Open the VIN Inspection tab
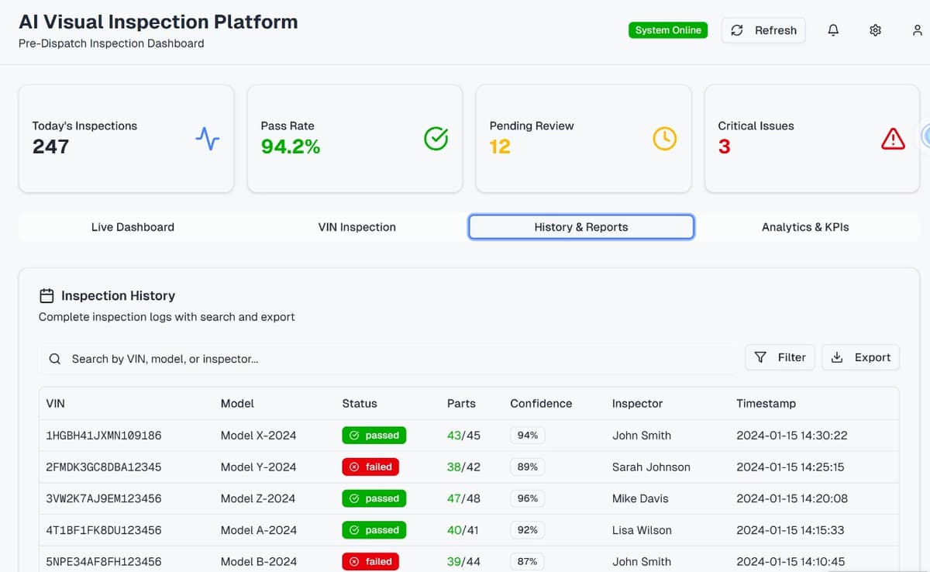The image size is (930, 572). coord(356,227)
